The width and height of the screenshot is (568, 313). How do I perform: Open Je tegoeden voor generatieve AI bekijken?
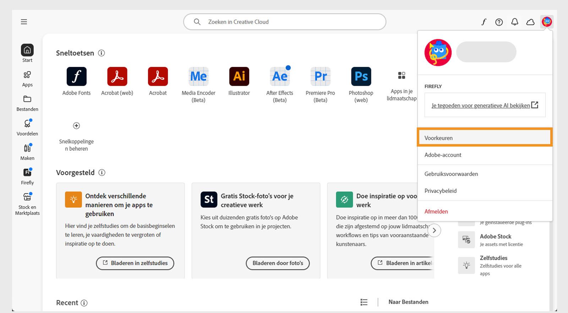click(485, 105)
